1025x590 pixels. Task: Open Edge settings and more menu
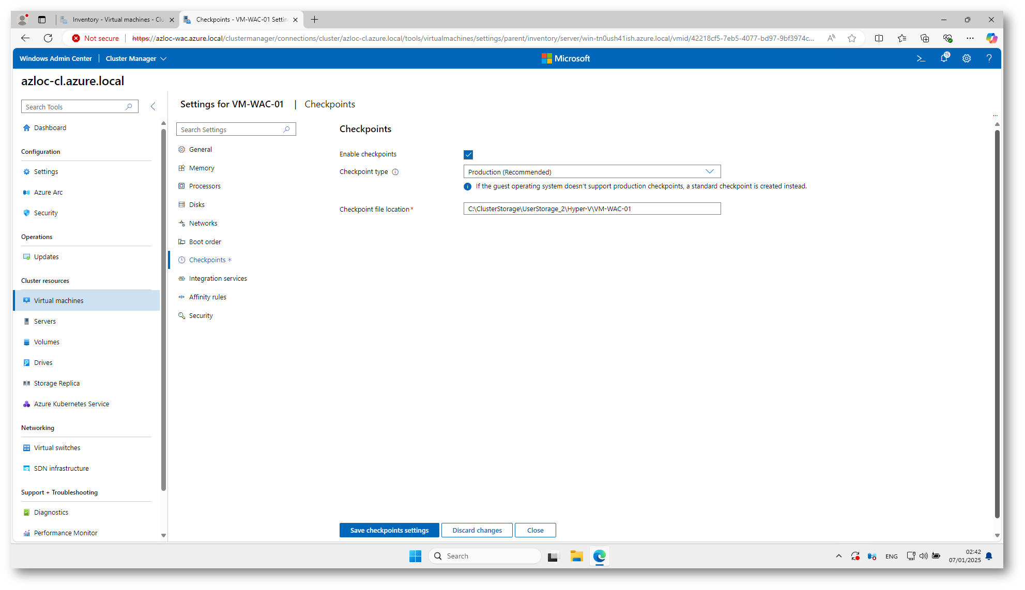coord(970,38)
